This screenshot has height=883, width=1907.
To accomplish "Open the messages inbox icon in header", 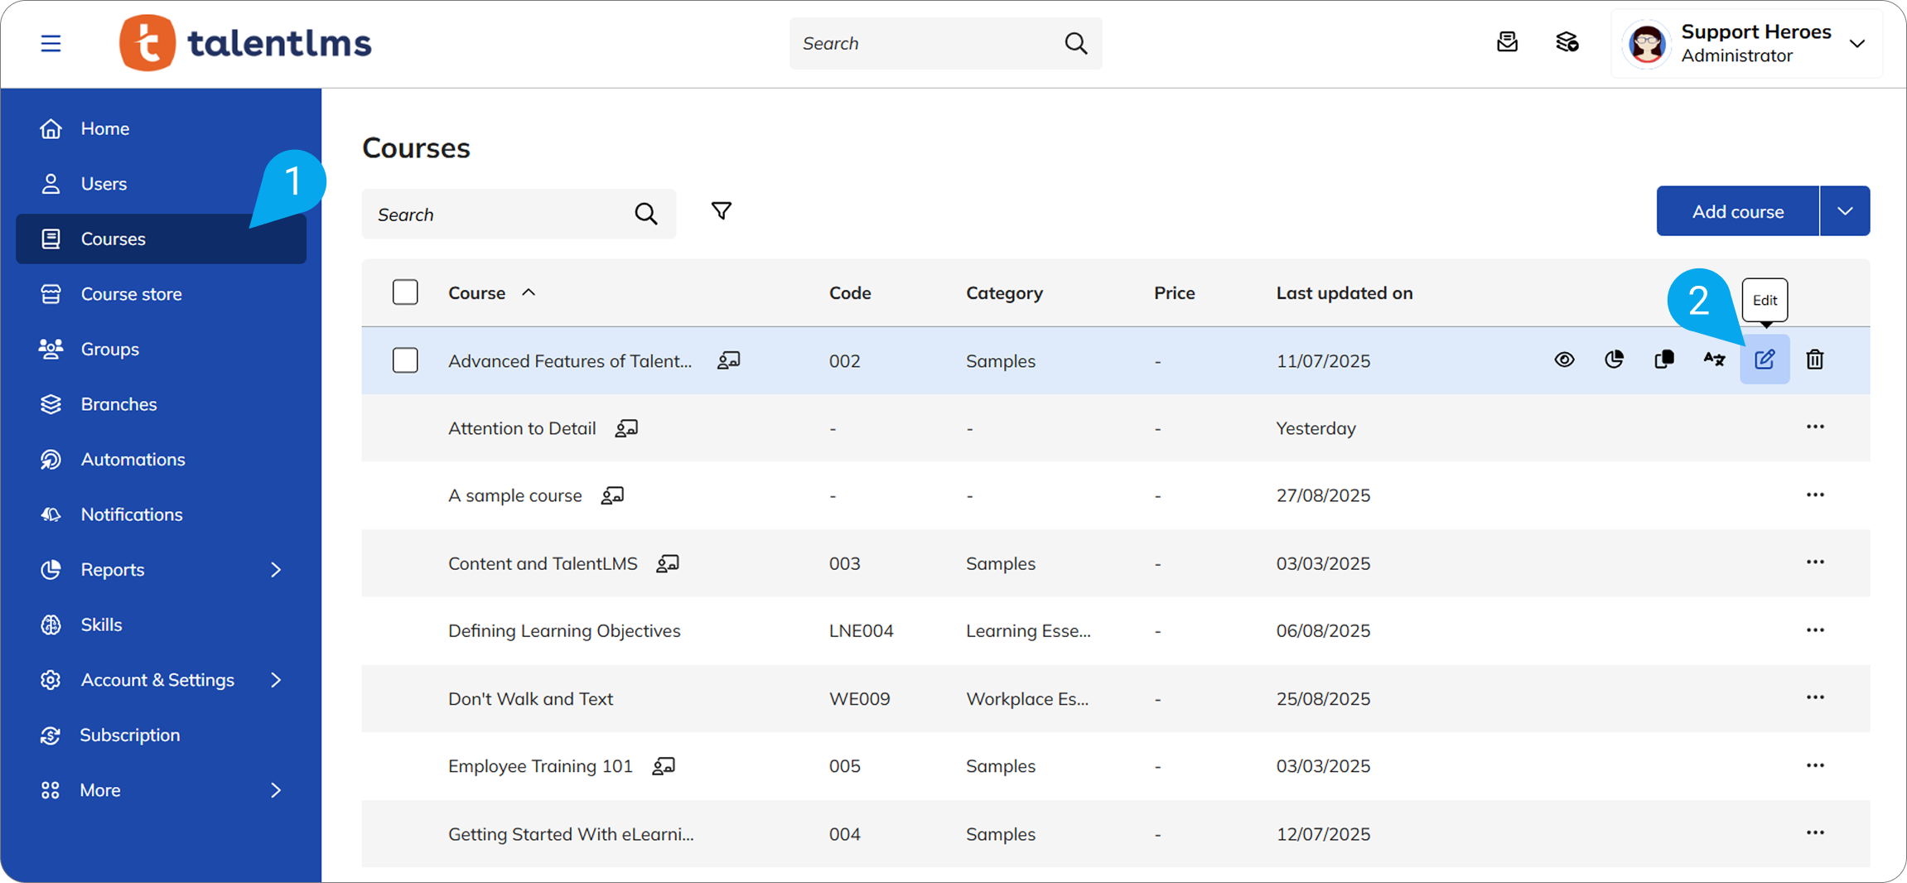I will coord(1507,42).
